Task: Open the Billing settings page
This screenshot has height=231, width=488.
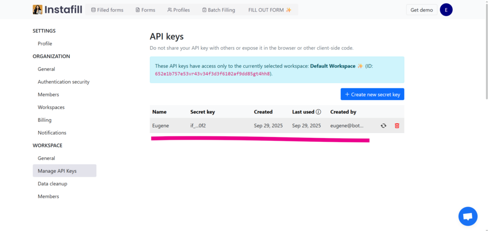Action: (x=44, y=120)
